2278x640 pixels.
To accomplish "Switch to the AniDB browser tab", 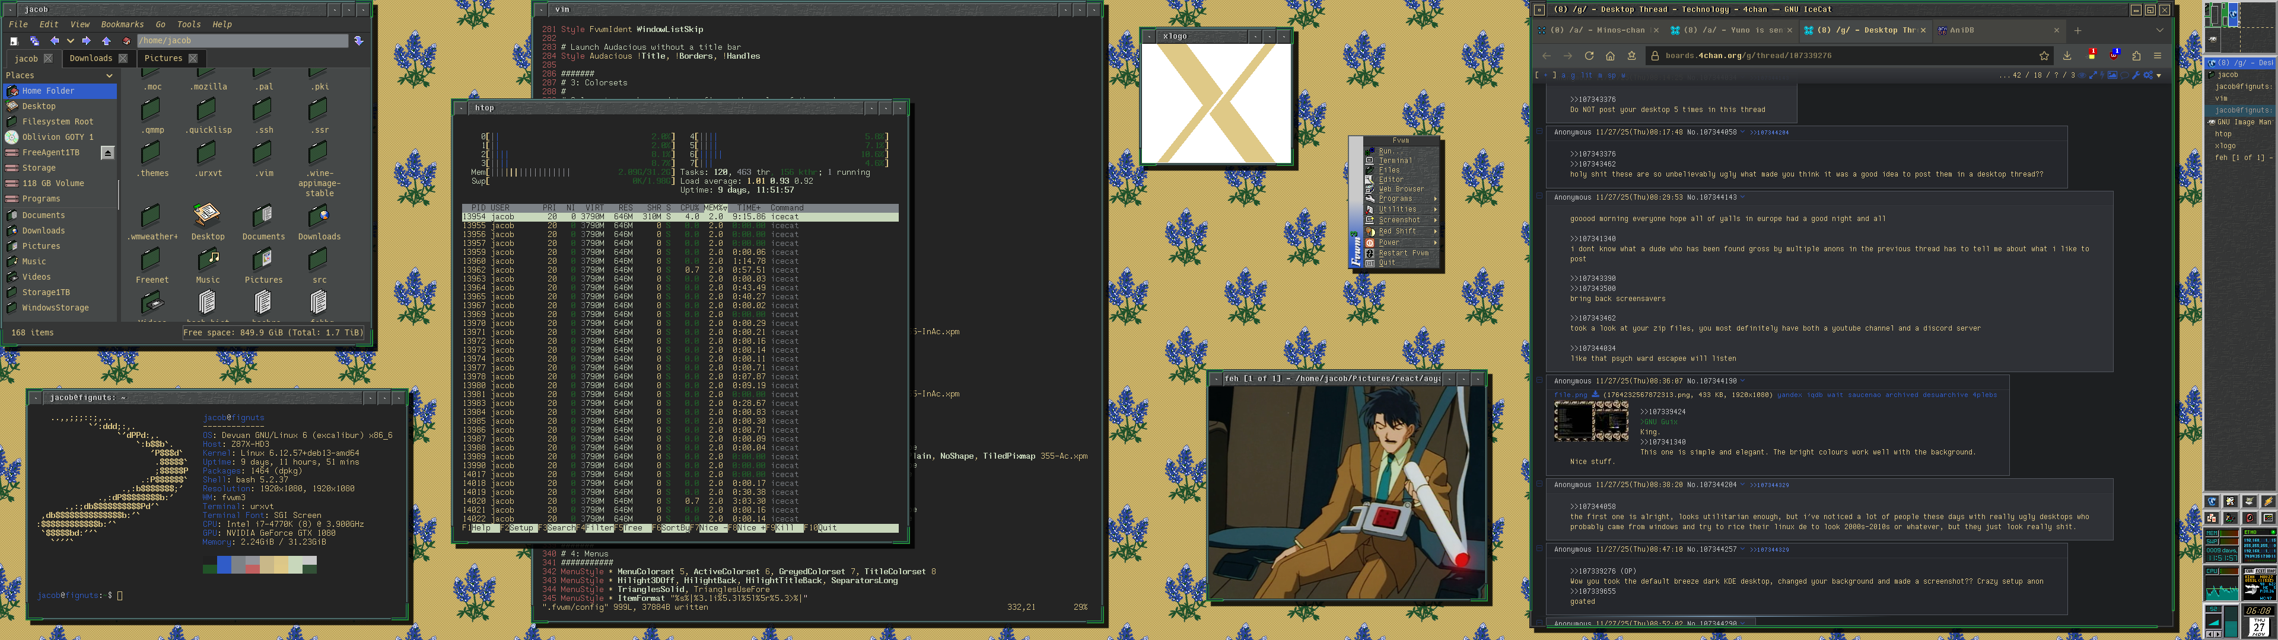I will 1961,30.
